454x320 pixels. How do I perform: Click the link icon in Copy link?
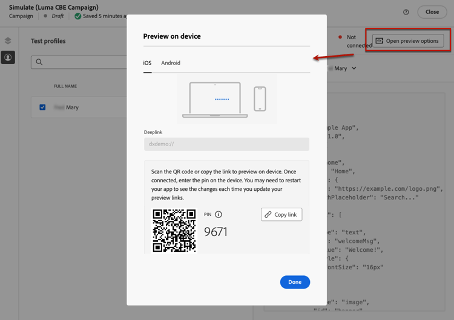pos(268,214)
